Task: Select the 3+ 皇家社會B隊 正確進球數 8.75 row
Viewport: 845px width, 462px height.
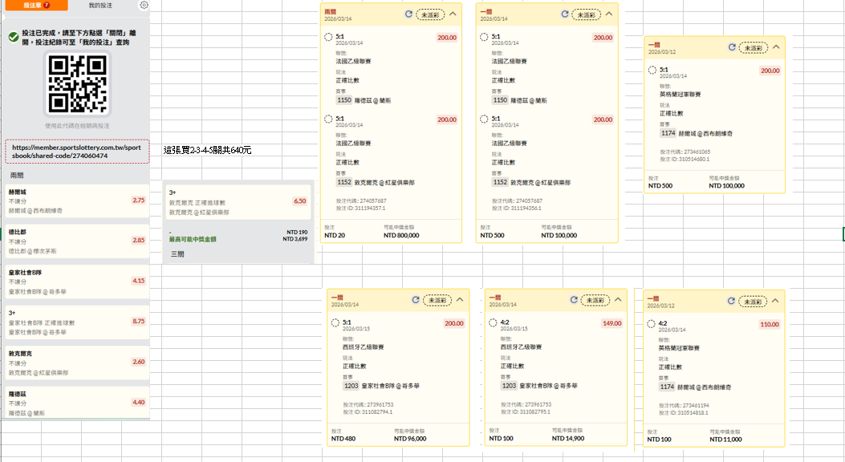Action: pyautogui.click(x=78, y=322)
